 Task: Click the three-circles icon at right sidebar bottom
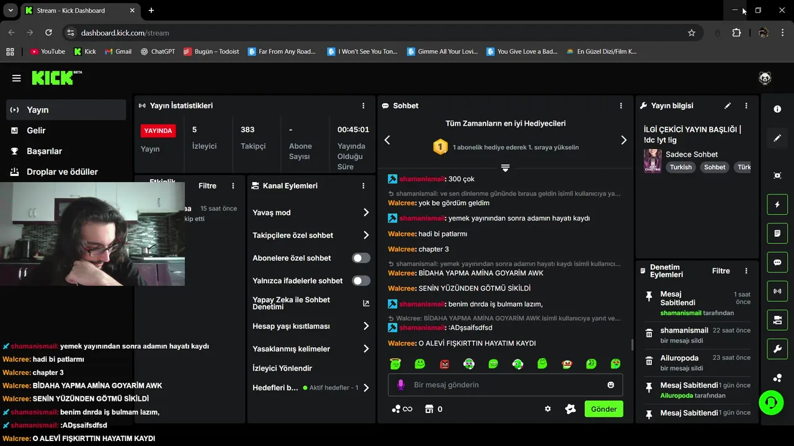777,378
